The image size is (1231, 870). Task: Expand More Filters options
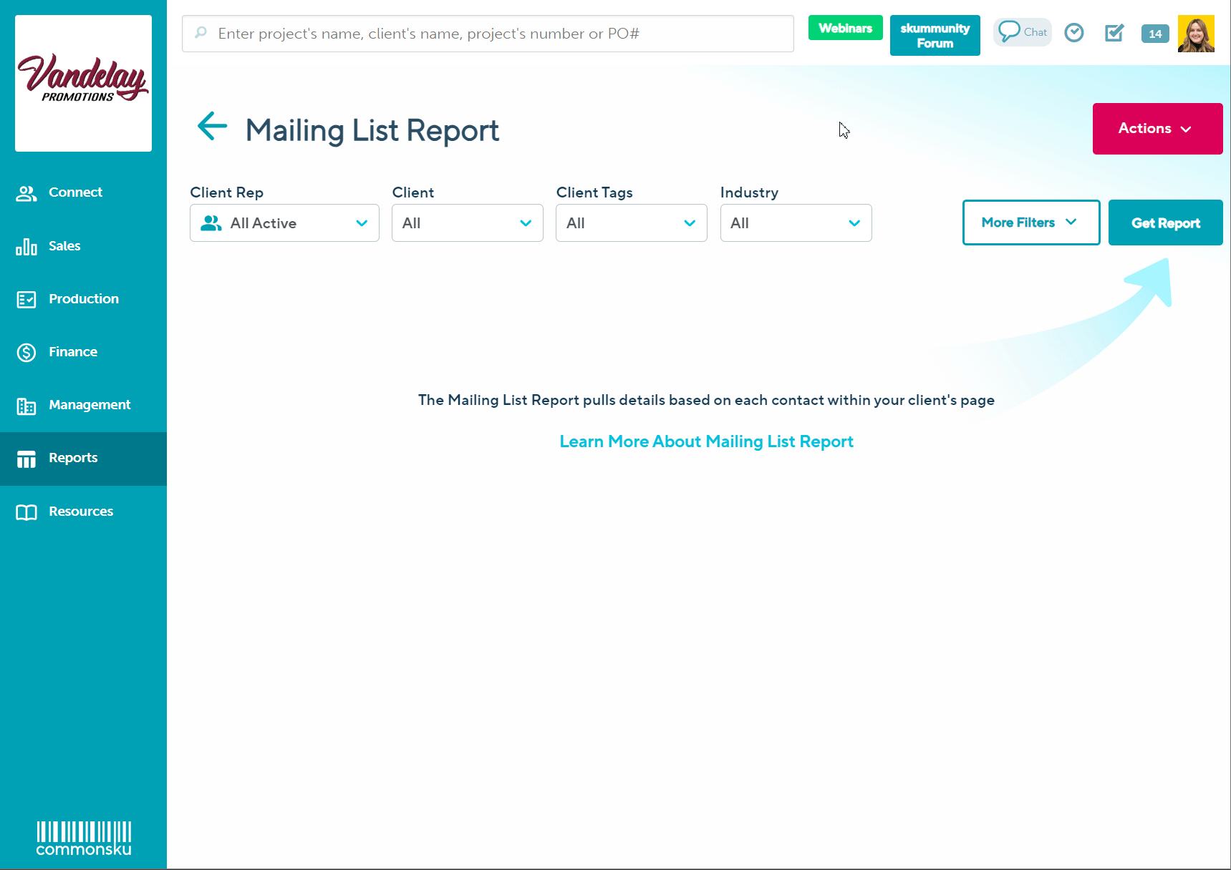(1030, 223)
